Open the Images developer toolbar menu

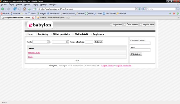point(42,13)
